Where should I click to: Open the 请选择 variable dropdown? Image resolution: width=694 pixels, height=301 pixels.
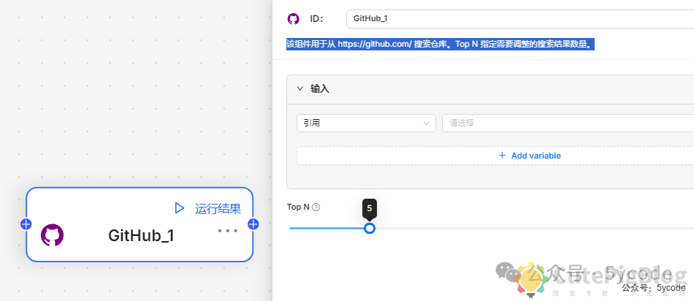point(568,123)
